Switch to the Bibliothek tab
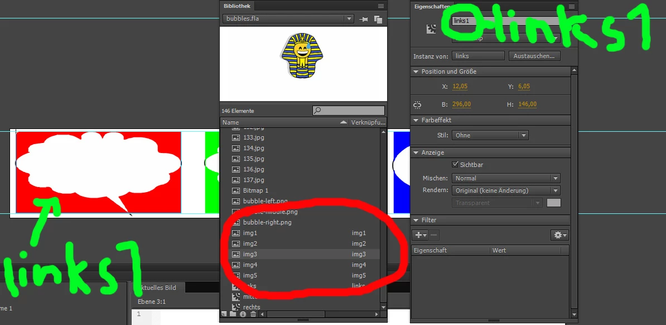Image resolution: width=666 pixels, height=325 pixels. 237,6
